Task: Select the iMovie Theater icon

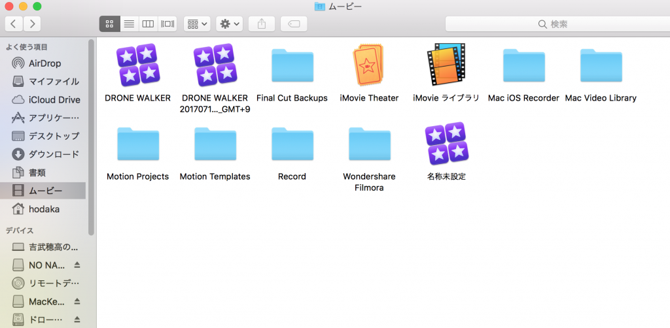Action: pos(368,65)
